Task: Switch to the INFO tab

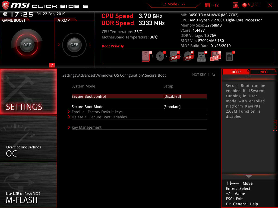Action: pos(263,72)
